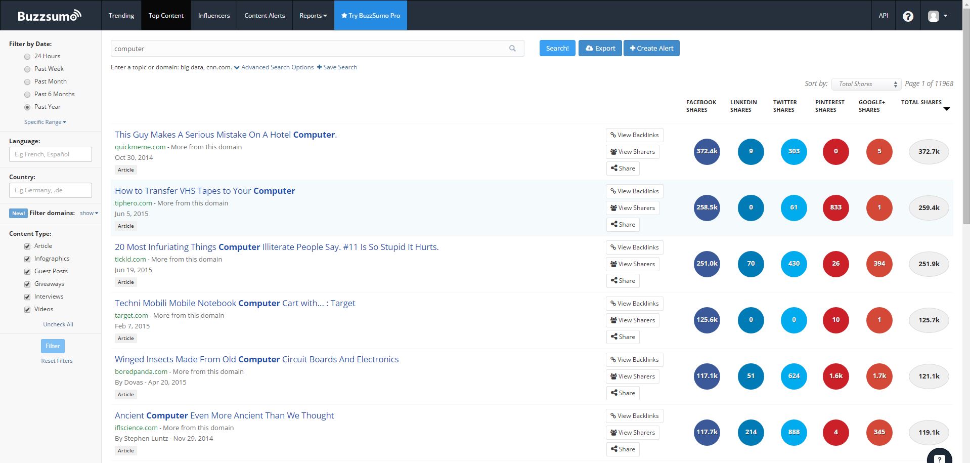Click the Search! button
The width and height of the screenshot is (970, 463).
point(557,48)
